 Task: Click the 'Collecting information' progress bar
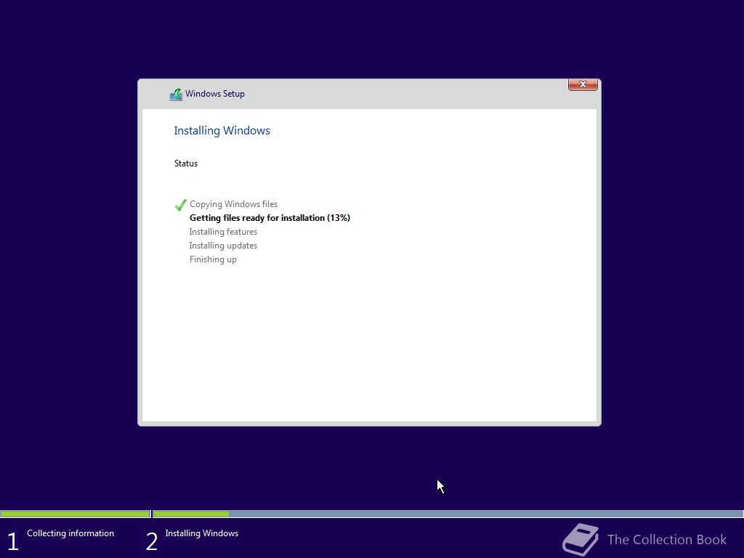point(76,514)
